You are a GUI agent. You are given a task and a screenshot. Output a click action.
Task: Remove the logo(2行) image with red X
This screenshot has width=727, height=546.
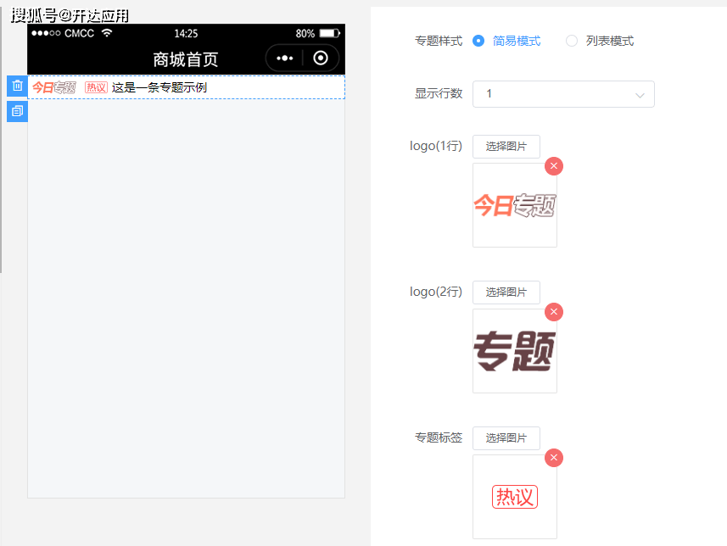pos(554,312)
